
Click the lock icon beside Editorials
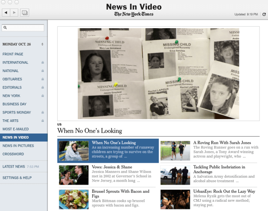tap(43, 88)
